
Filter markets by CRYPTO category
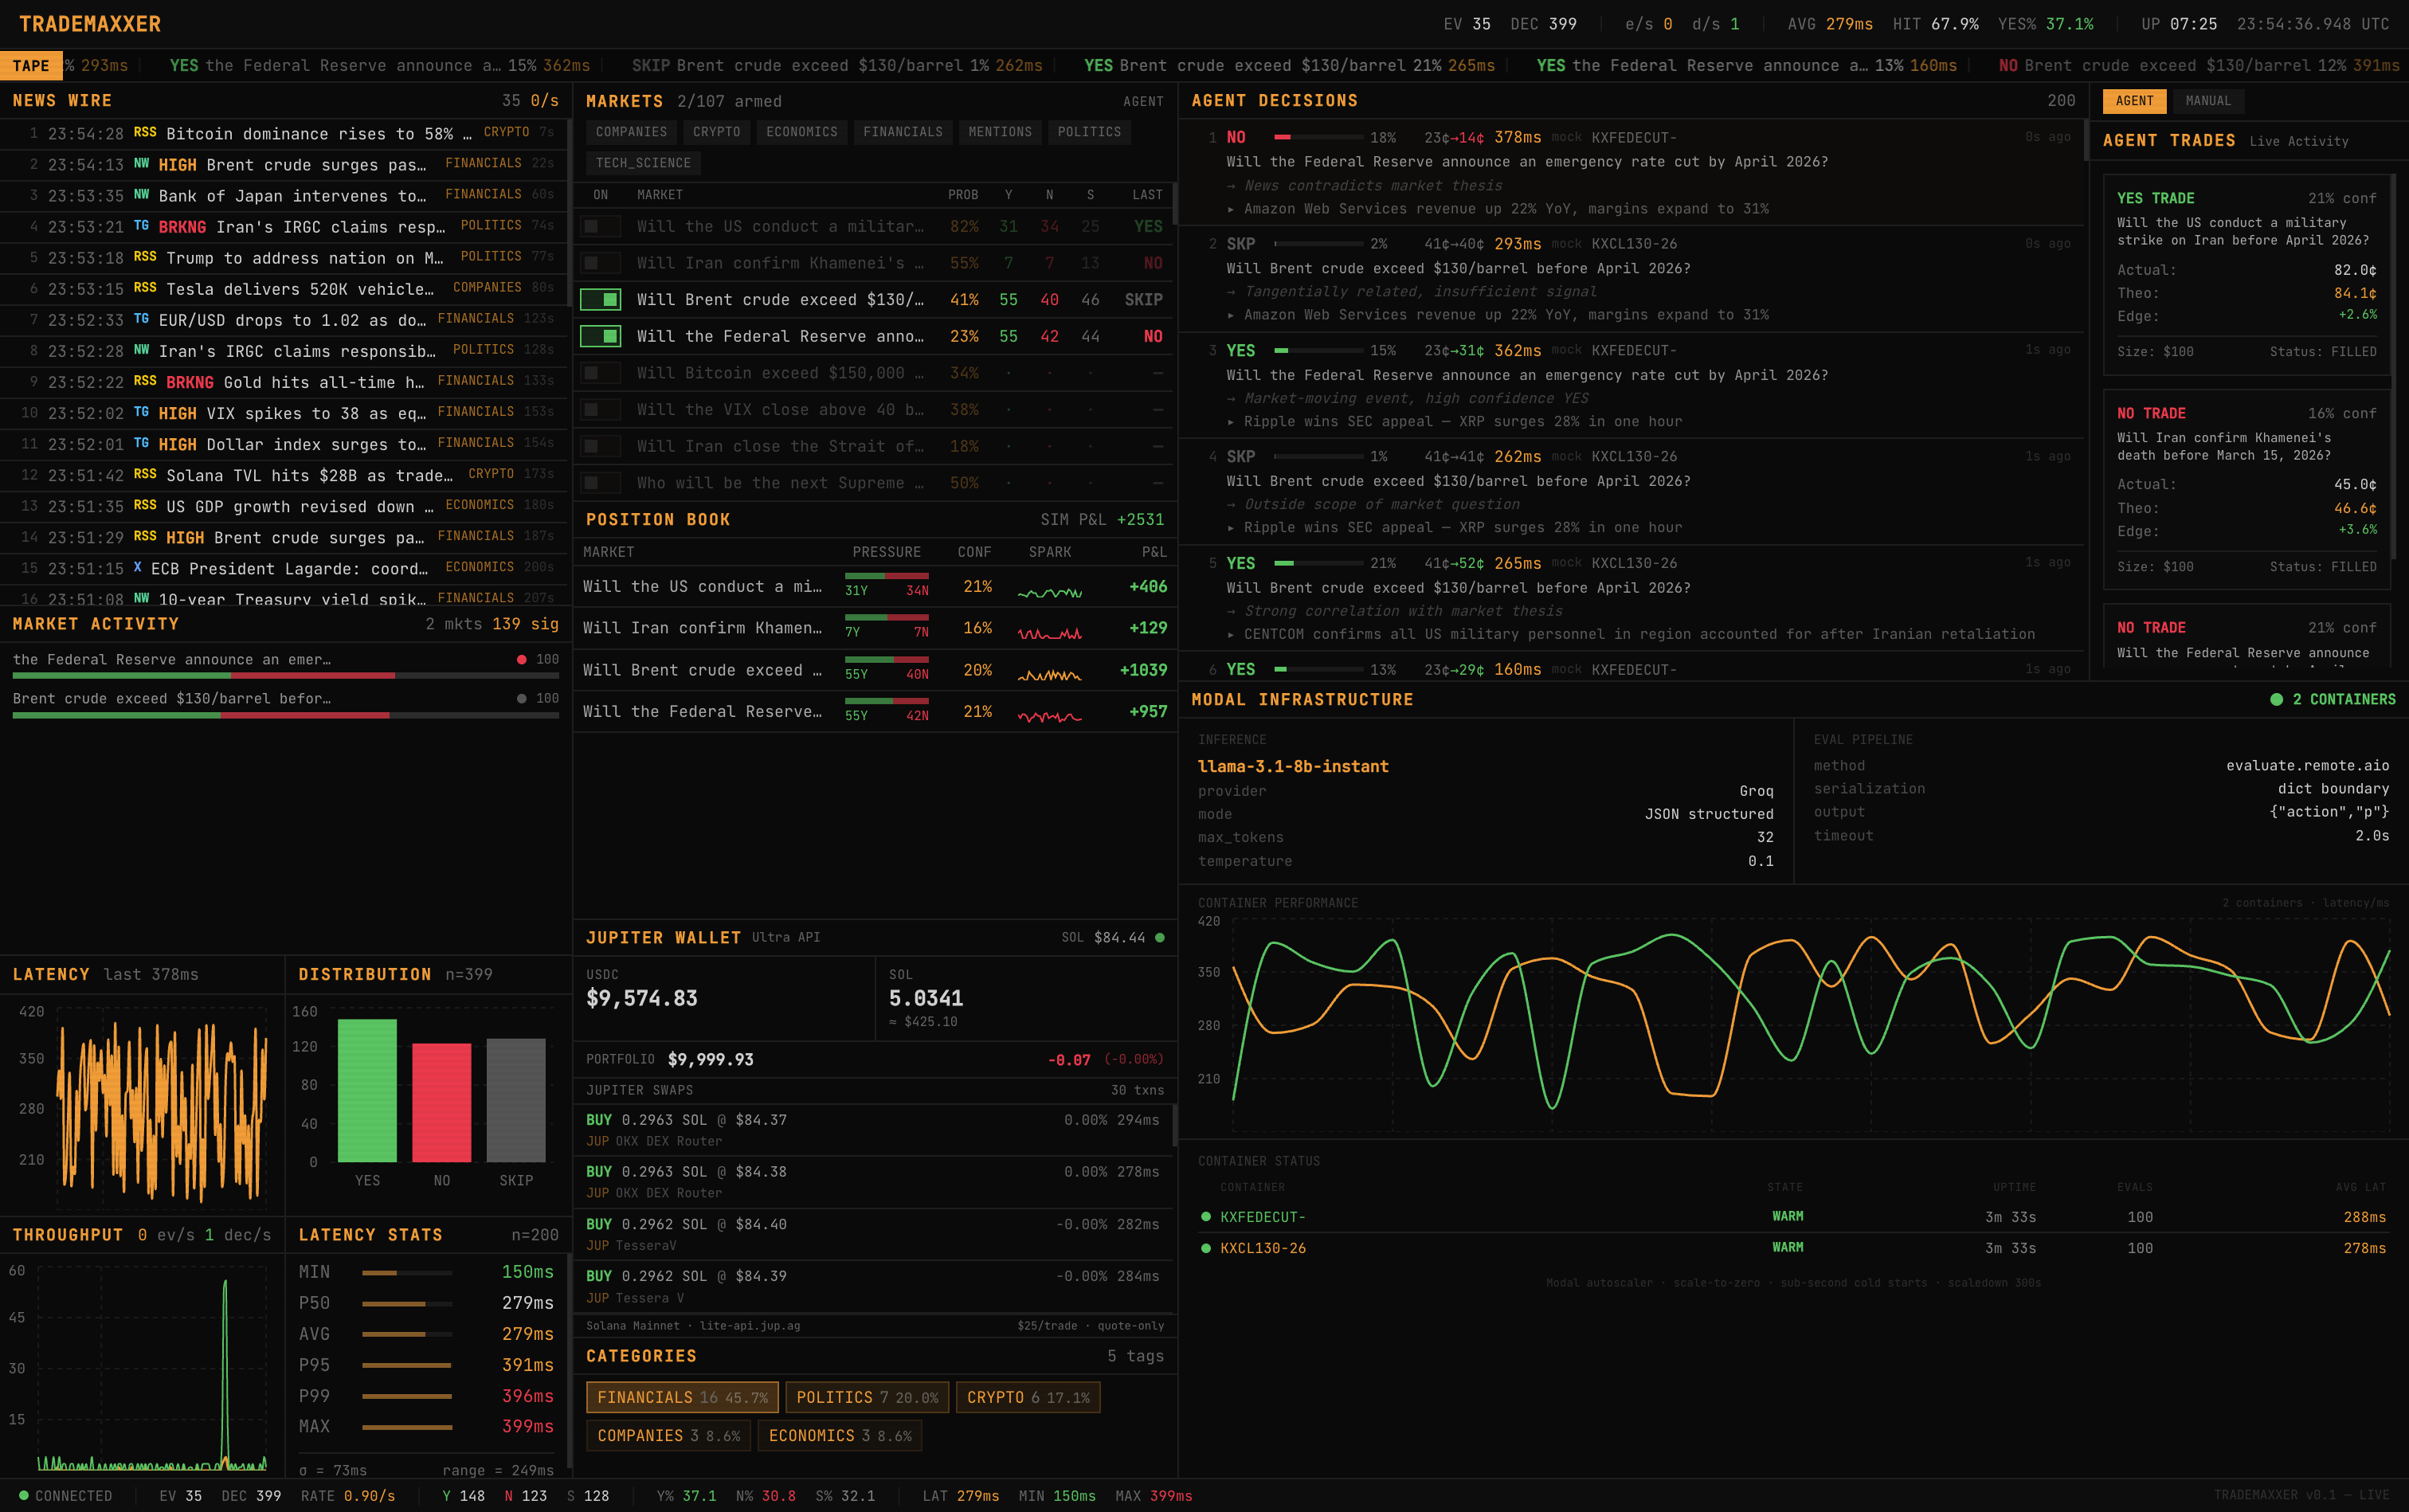[716, 132]
